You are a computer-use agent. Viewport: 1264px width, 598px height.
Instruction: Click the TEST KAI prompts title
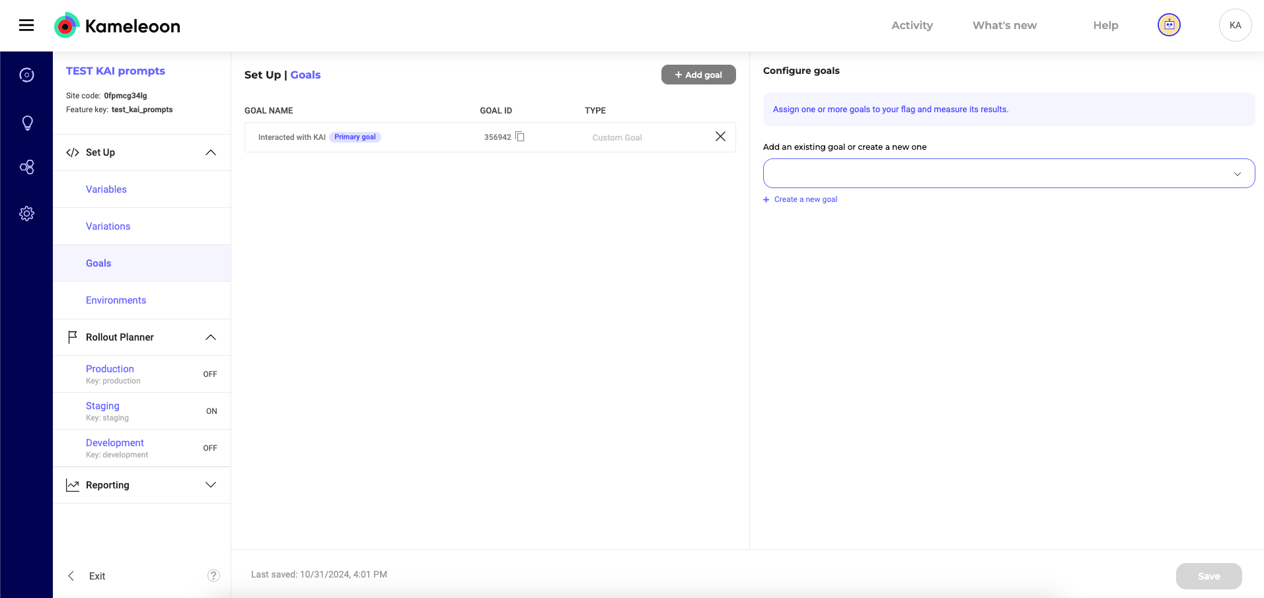116,71
